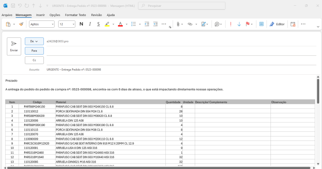Open the Inserir ribbon tab

pyautogui.click(x=40, y=15)
